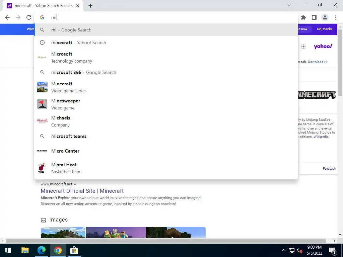Click the Minecraft logo image in side panel
This screenshot has width=343, height=257.
[317, 95]
